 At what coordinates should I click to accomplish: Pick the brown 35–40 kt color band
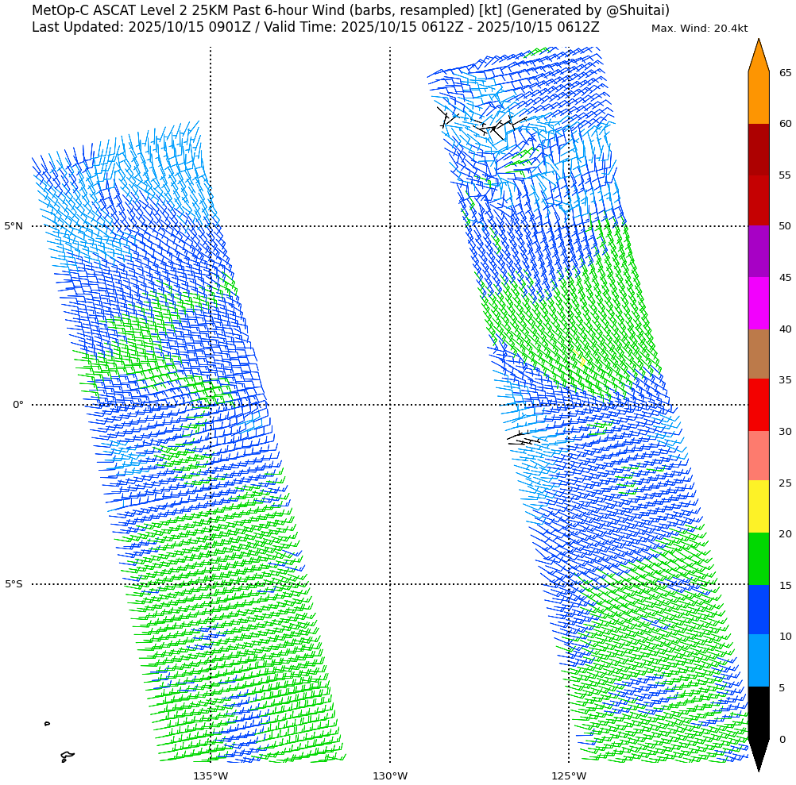coord(759,354)
